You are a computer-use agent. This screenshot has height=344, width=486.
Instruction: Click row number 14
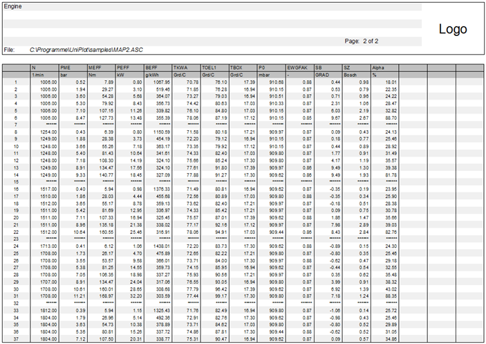tap(16, 175)
